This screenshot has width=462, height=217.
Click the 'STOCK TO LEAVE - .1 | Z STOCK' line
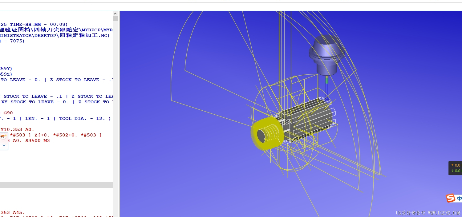pos(56,96)
